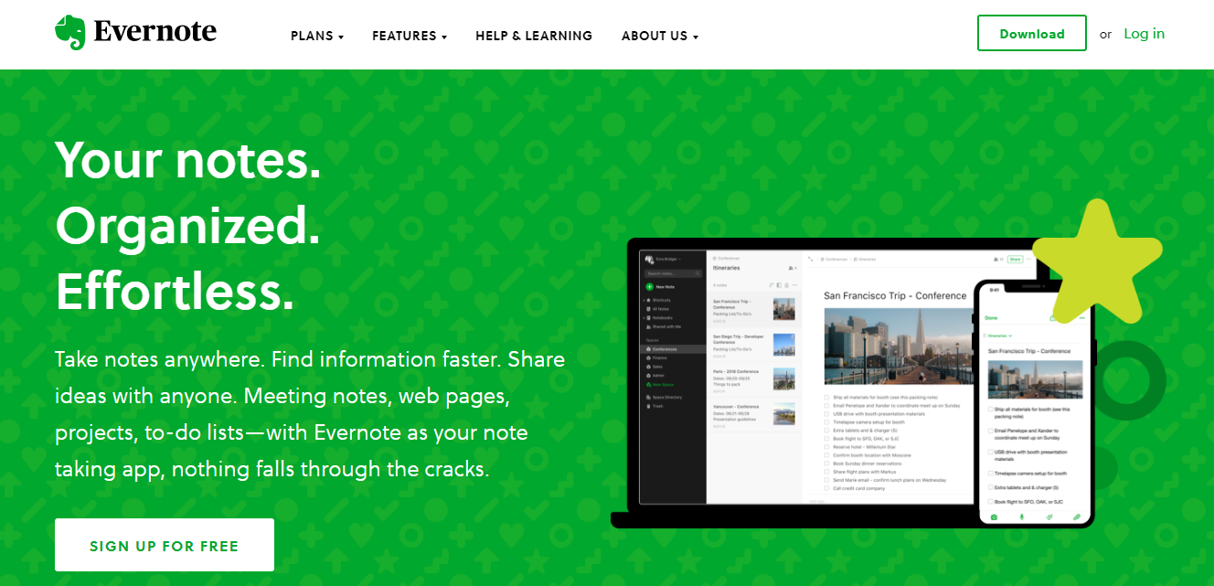Viewport: 1214px width, 586px height.
Task: Tap the three-dot menu on the phone
Action: 1081,318
